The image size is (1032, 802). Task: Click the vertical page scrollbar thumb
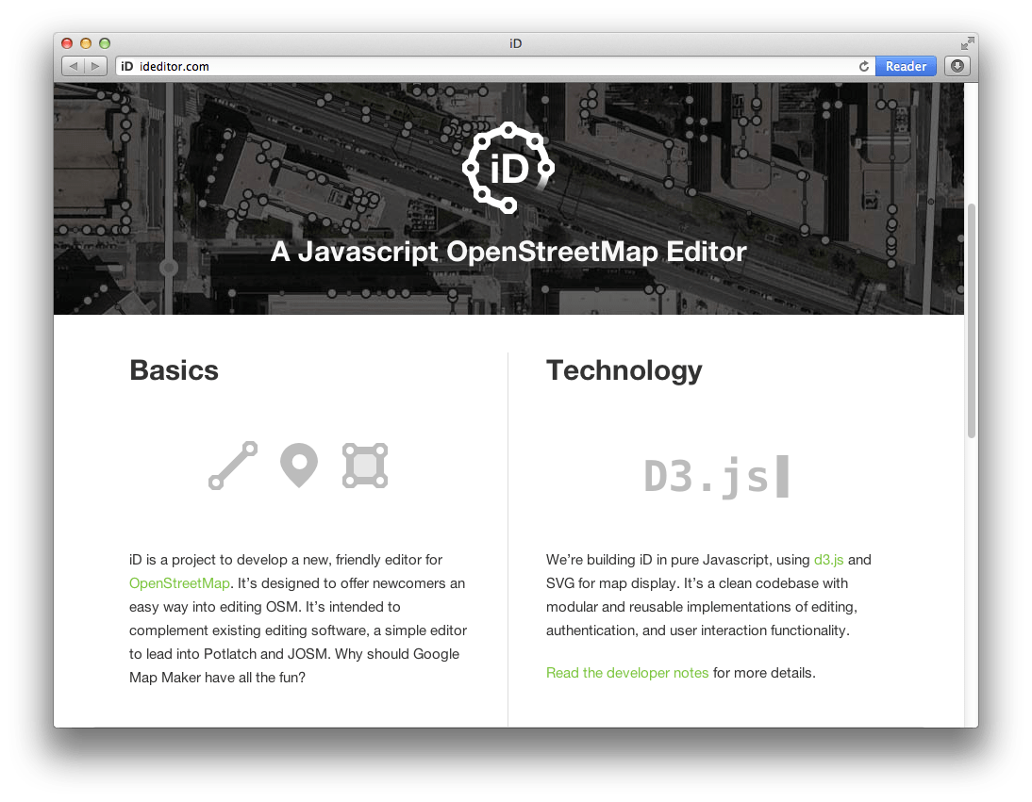pyautogui.click(x=971, y=320)
